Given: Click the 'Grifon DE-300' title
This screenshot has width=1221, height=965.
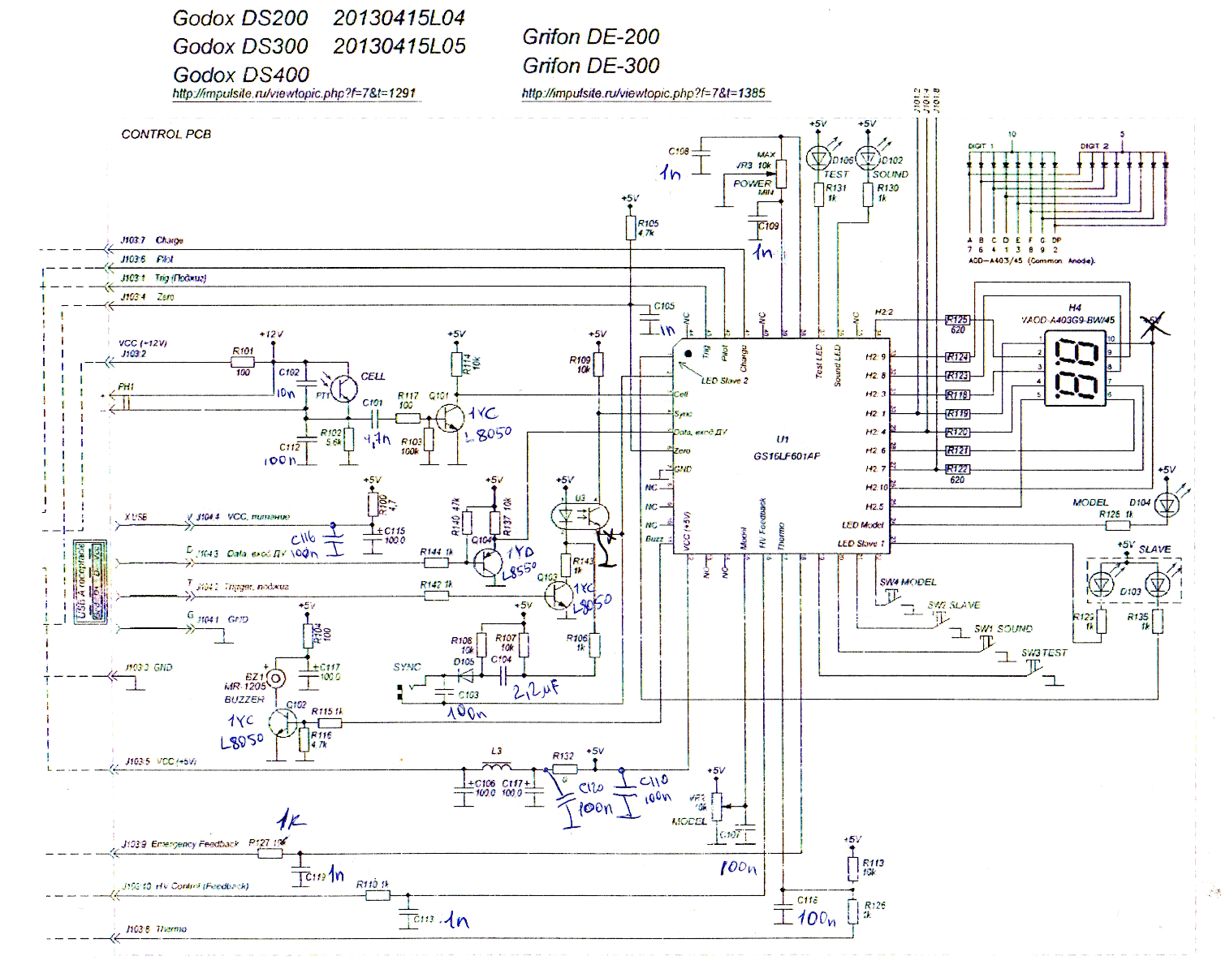Looking at the screenshot, I should coord(591,66).
